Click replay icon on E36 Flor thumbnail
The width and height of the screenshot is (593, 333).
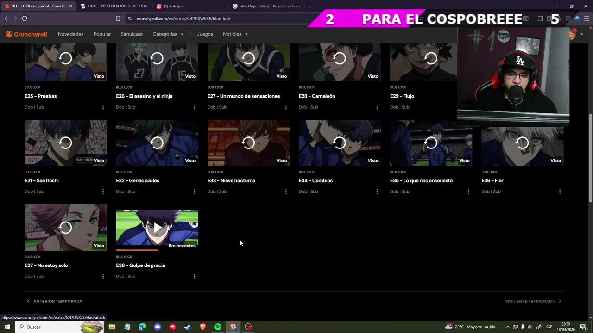[x=523, y=143]
